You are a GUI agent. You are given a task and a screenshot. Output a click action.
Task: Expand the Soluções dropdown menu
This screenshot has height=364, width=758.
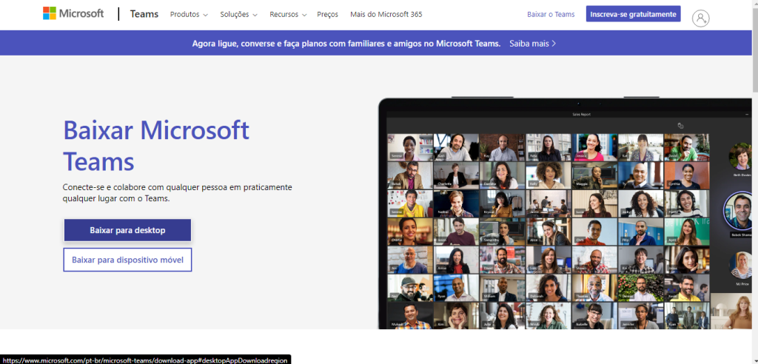(239, 15)
